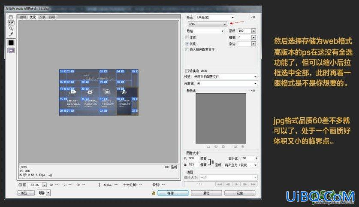359x207 pixels.
Task: Click the color table map-to-transparent icon
Action: click(x=208, y=146)
